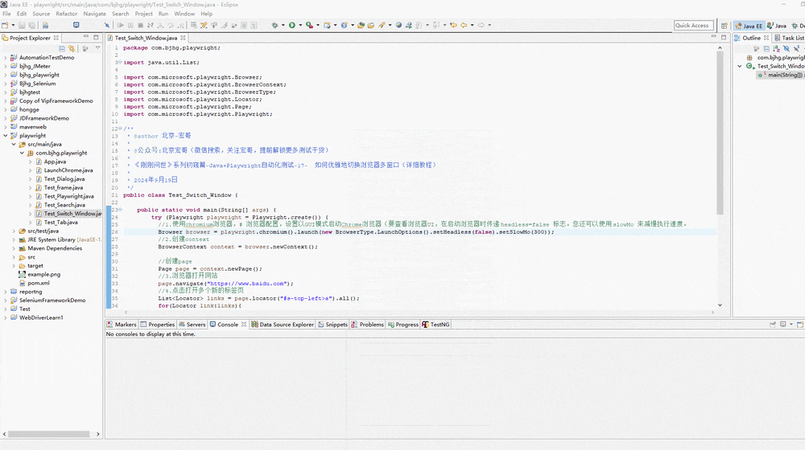805x450 pixels.
Task: Fold the main method at line 23
Action: click(x=120, y=210)
